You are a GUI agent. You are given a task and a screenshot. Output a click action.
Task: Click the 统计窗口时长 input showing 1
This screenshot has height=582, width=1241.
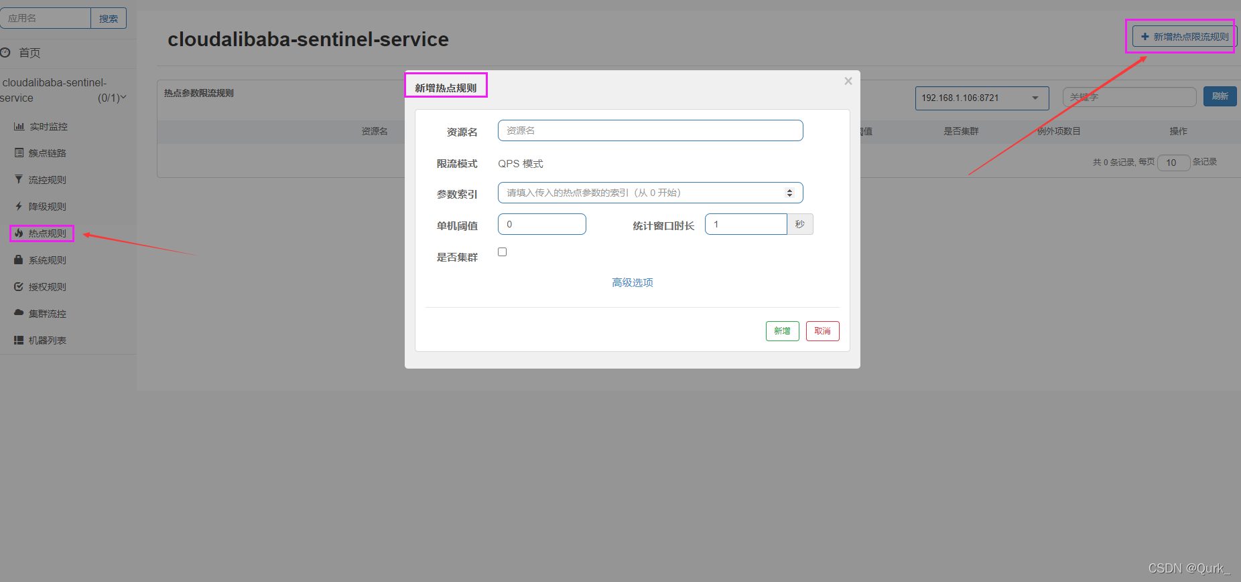(745, 224)
